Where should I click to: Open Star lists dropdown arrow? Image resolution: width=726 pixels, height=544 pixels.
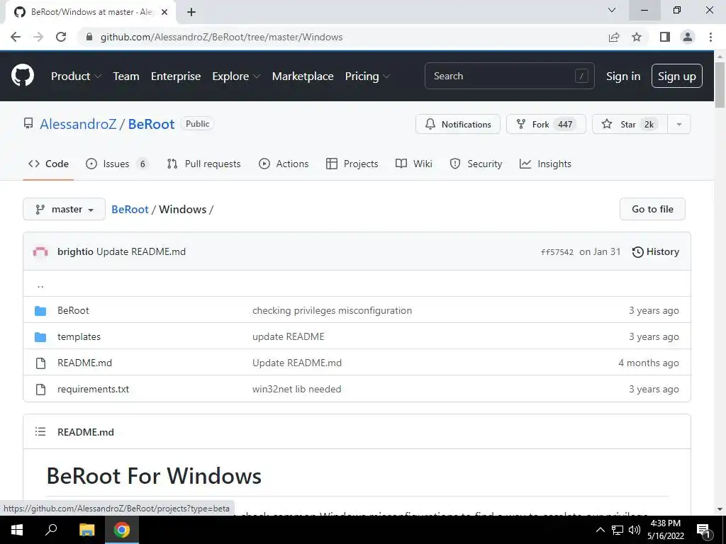click(x=679, y=124)
